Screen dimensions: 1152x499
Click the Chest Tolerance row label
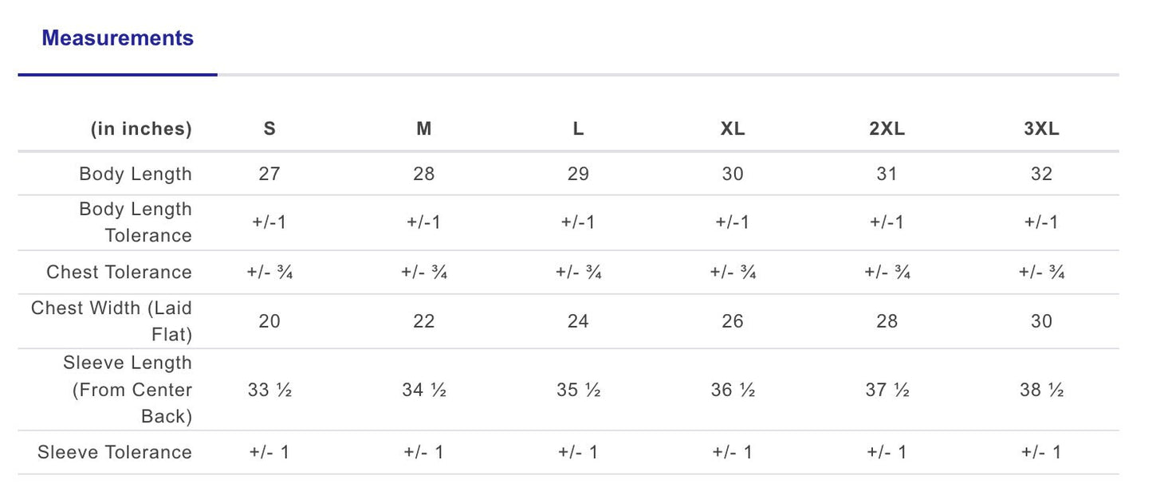(x=120, y=272)
